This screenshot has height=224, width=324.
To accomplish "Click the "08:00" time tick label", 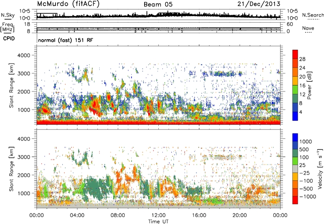I will (118, 216).
